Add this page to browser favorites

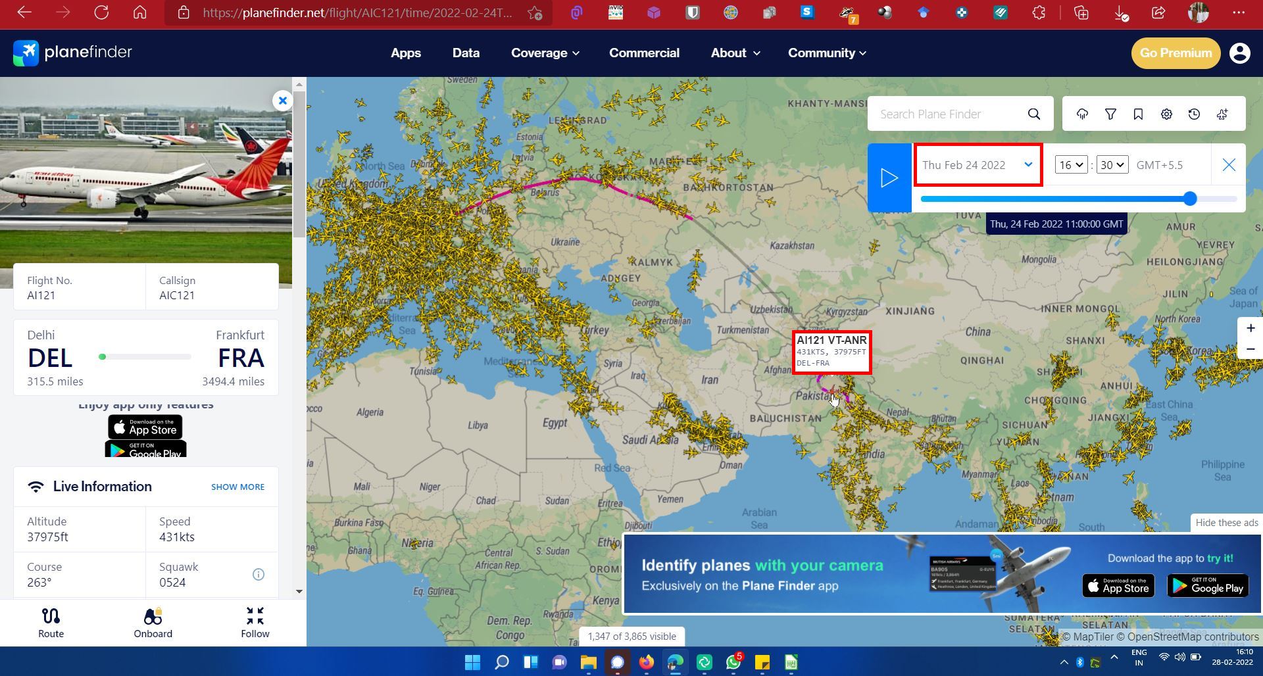pos(535,13)
